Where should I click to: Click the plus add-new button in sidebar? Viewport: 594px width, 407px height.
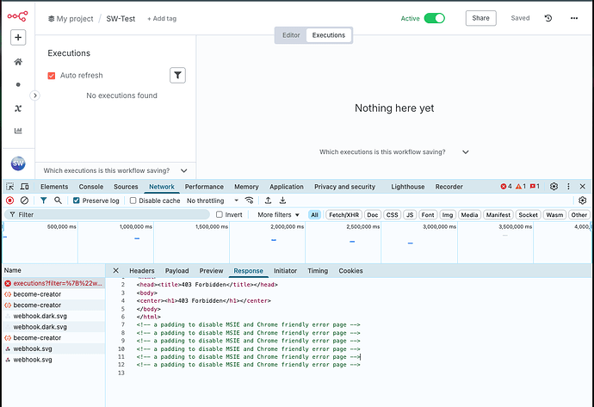click(x=18, y=38)
